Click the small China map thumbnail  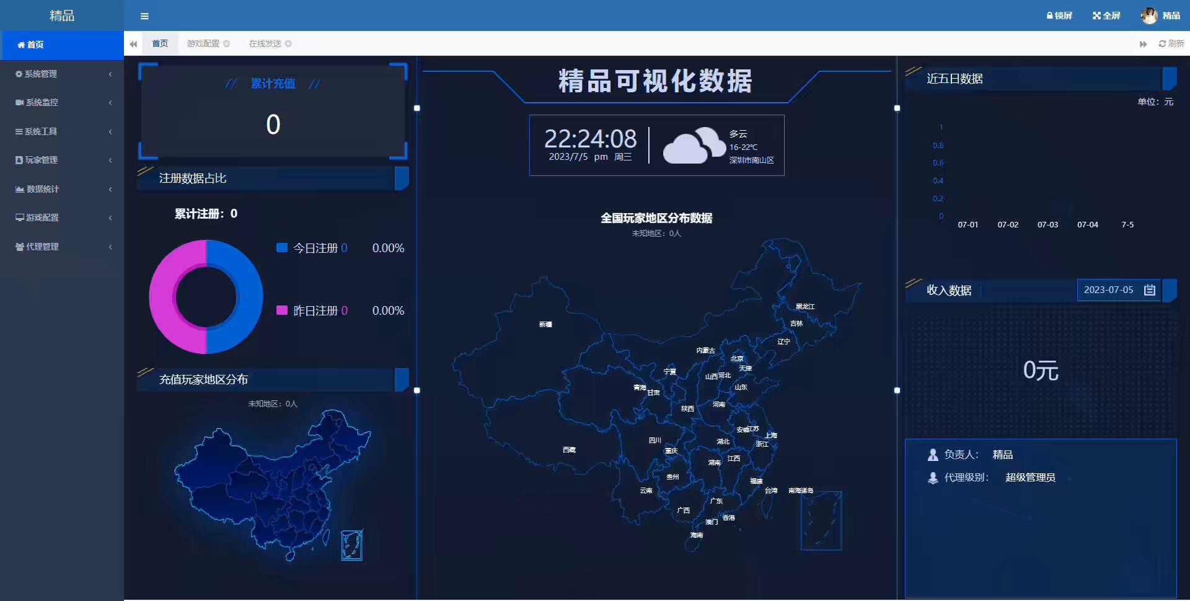pyautogui.click(x=273, y=485)
